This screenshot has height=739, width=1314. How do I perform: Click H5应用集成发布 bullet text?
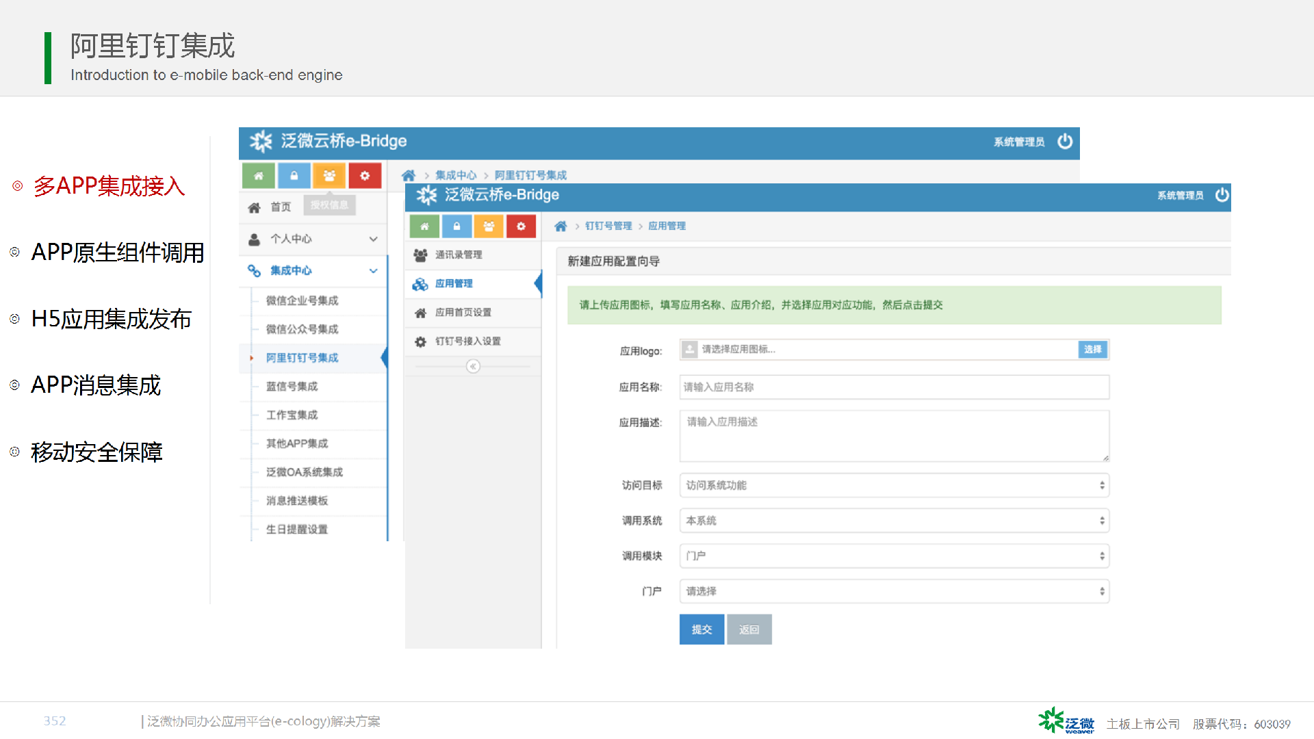[x=112, y=319]
